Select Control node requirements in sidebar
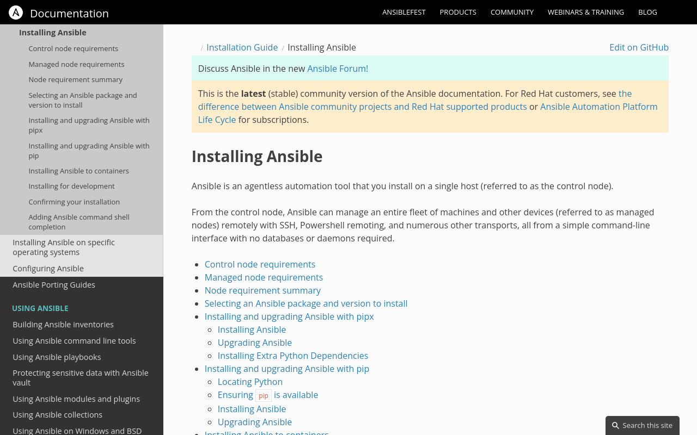Screen dimensions: 697x435 73,48
